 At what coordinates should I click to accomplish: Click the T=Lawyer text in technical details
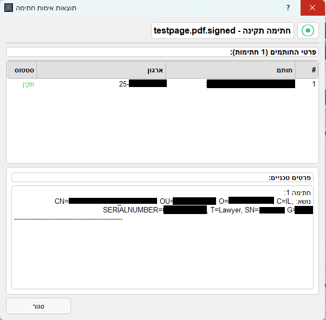tap(227, 210)
